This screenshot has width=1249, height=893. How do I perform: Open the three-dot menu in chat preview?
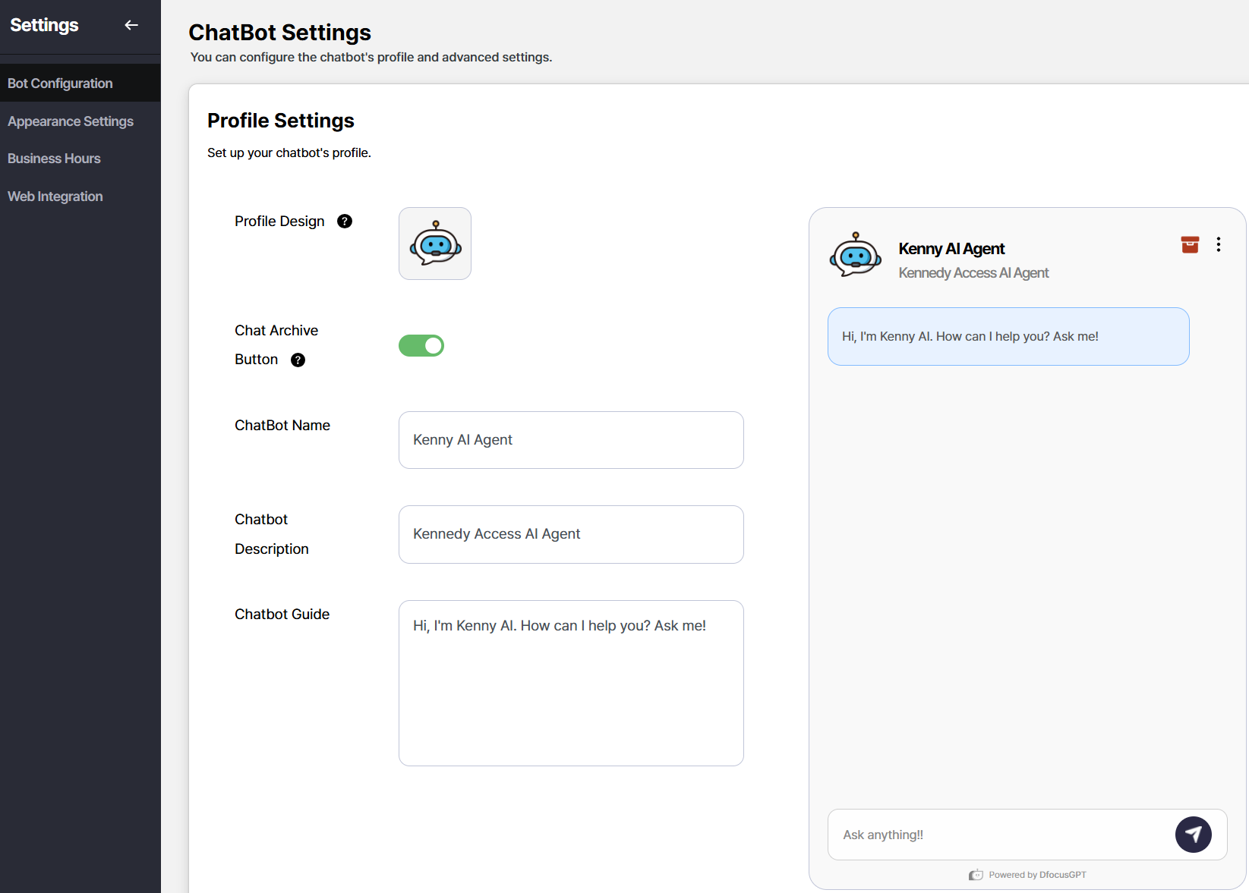(x=1219, y=244)
